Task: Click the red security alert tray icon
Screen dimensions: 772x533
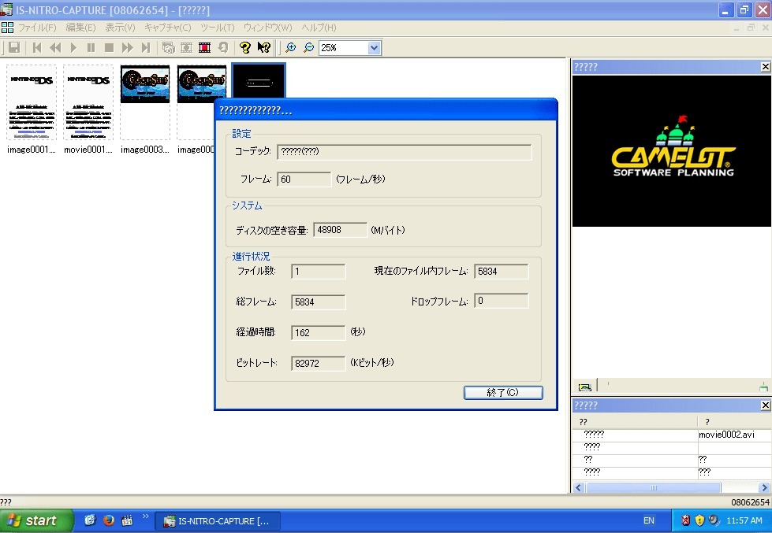Action: (x=685, y=520)
